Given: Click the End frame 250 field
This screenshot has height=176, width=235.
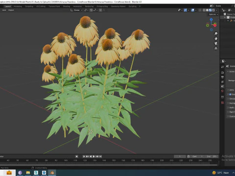Looking at the screenshot, I should click(x=211, y=156).
